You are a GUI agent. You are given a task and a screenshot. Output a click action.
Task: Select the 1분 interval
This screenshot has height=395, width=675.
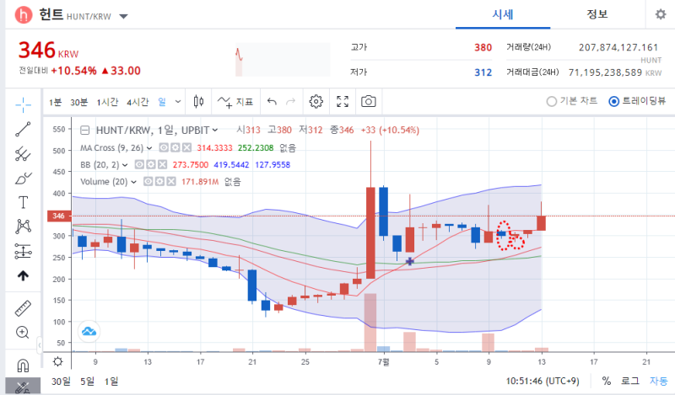tap(55, 102)
